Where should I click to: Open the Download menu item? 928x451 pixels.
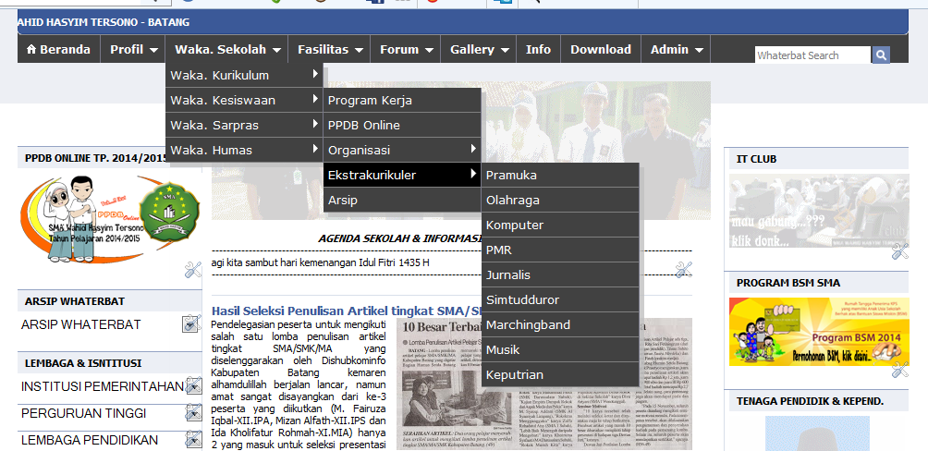pos(601,50)
